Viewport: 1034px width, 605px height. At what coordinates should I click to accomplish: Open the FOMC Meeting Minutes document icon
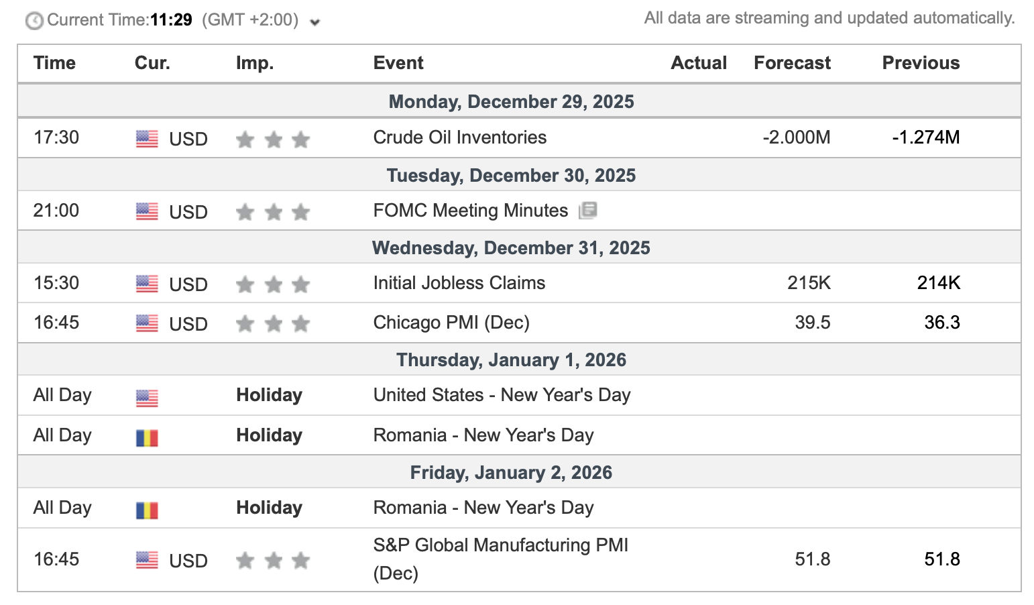point(587,211)
